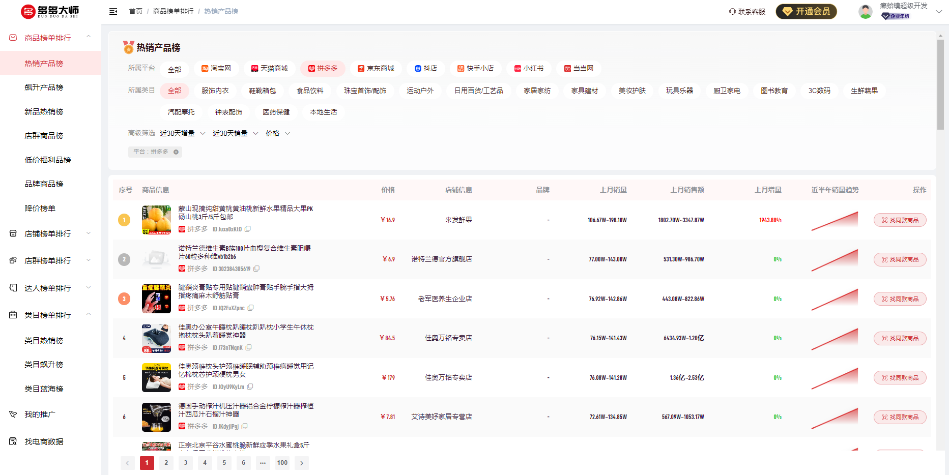Select 服饰内衣 category filter
Viewport: 949px width, 475px height.
point(215,91)
